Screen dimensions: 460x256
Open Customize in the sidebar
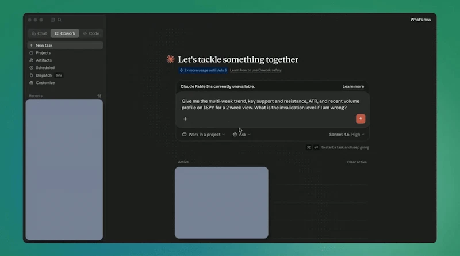point(65,83)
